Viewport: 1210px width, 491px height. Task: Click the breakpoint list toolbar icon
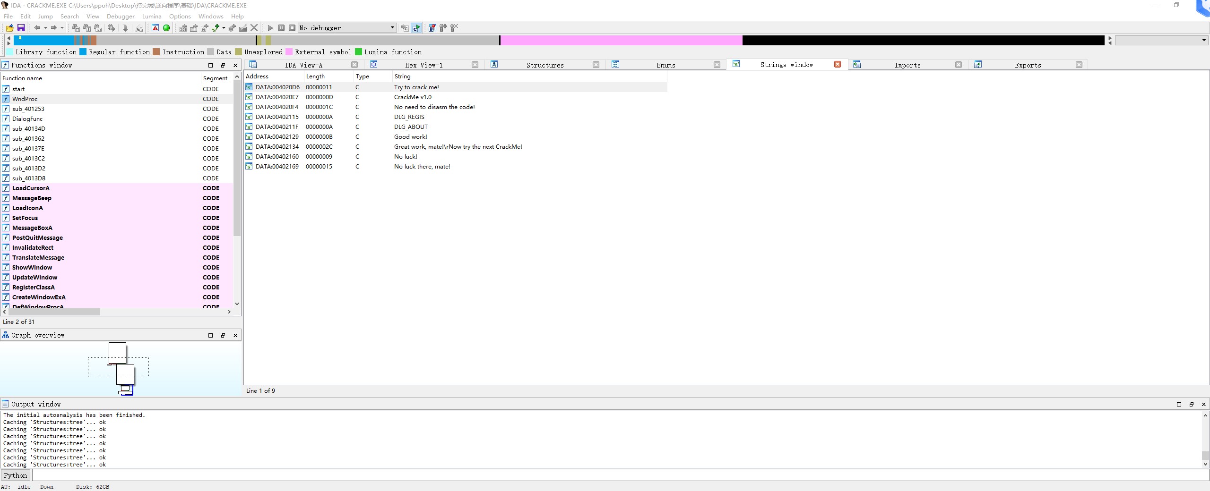[x=432, y=28]
